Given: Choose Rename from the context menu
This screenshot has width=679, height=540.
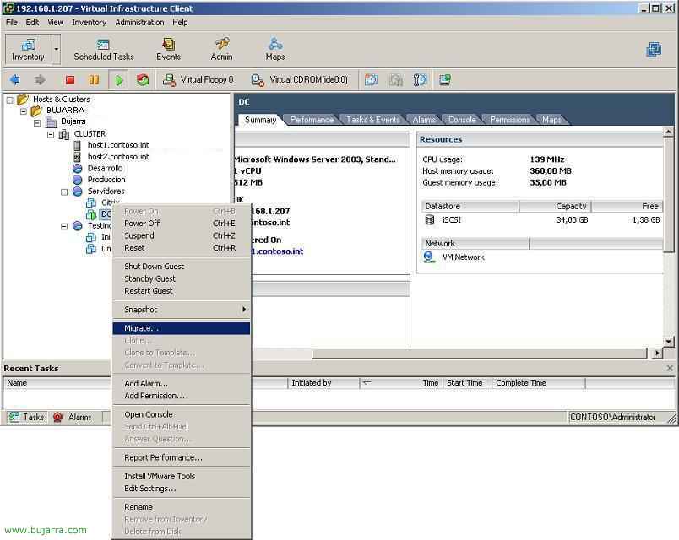Looking at the screenshot, I should [182, 507].
